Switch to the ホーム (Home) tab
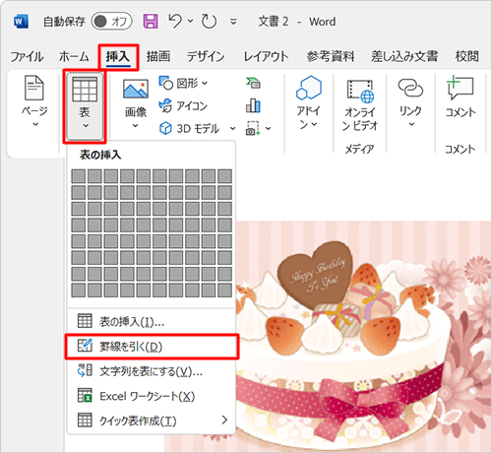492x453 pixels. pos(74,57)
